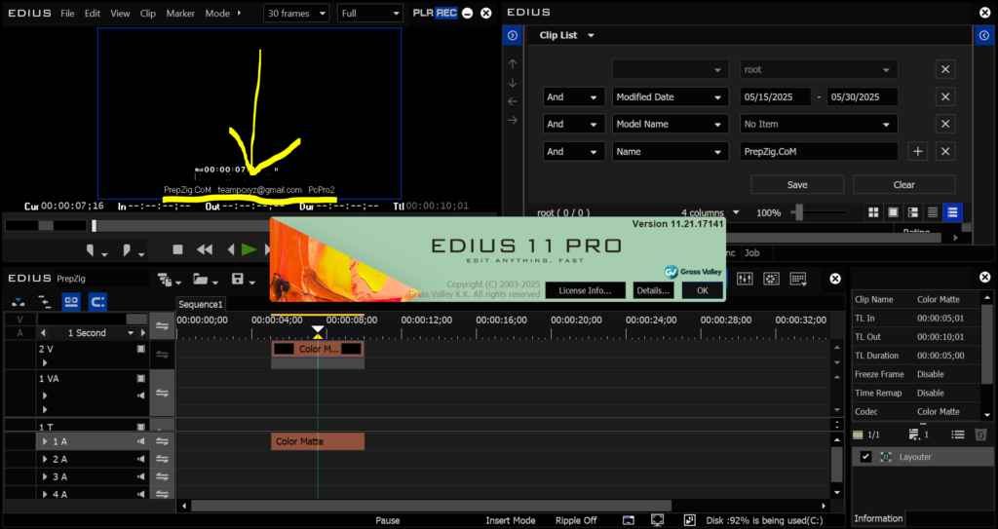Open the audio mixer icon
The width and height of the screenshot is (998, 529).
[x=745, y=279]
